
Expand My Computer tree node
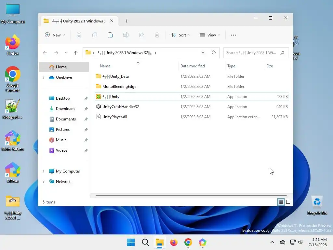44,171
